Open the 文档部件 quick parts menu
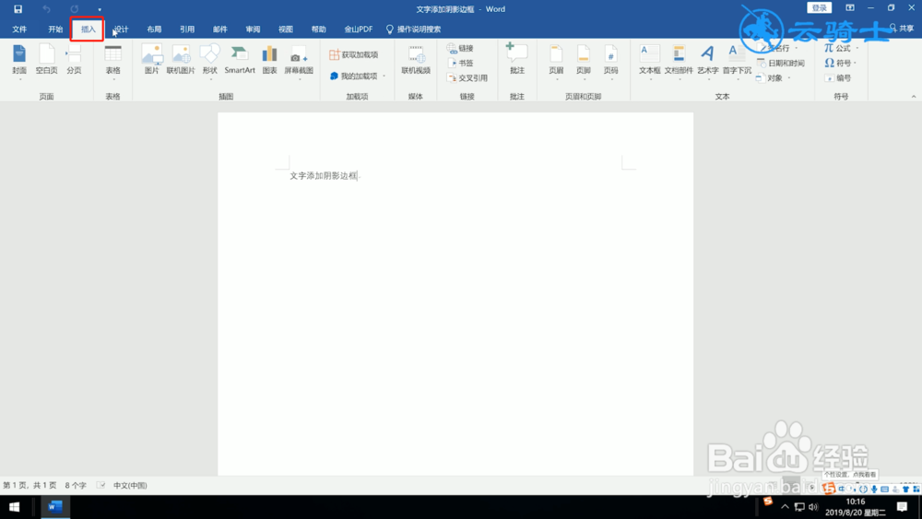This screenshot has height=519, width=922. coord(679,61)
